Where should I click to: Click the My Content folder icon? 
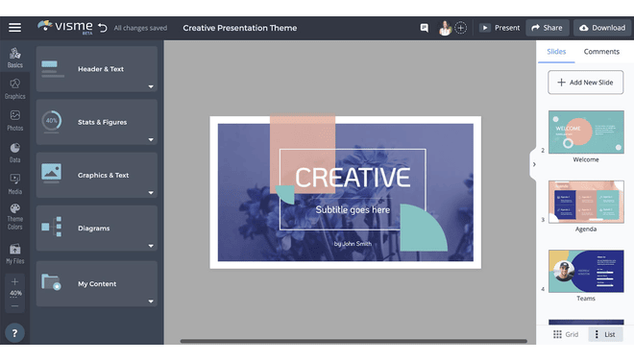(x=51, y=281)
